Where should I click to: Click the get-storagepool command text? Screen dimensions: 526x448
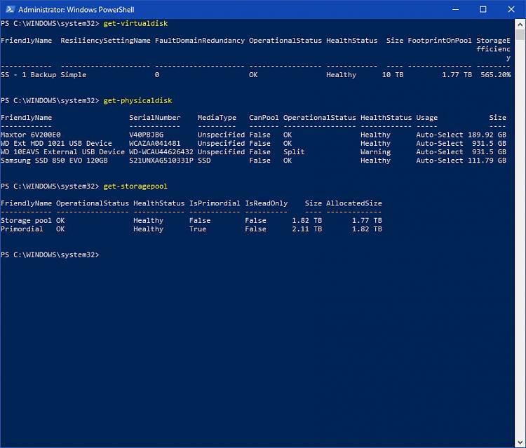[135, 186]
